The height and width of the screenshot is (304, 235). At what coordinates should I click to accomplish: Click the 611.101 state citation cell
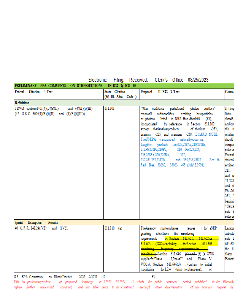(110, 108)
